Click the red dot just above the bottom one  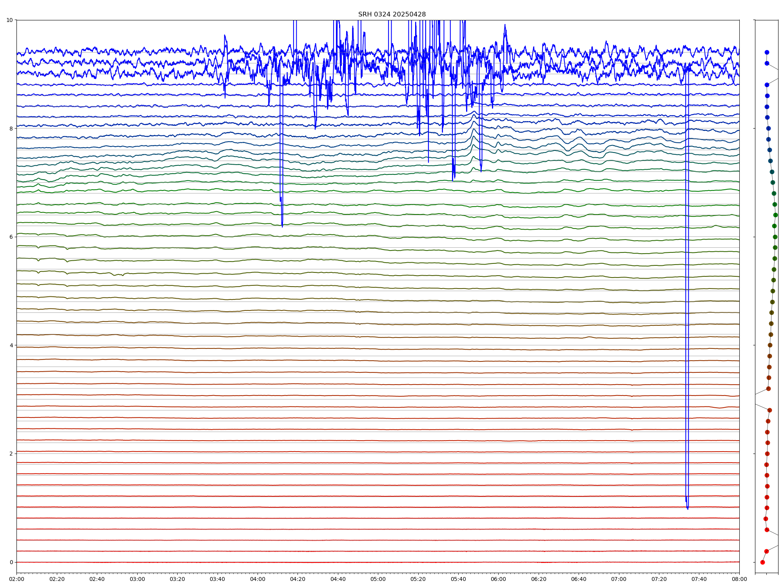tap(766, 551)
